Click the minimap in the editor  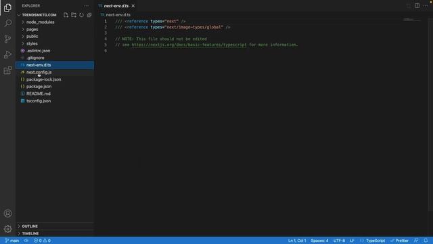412,20
